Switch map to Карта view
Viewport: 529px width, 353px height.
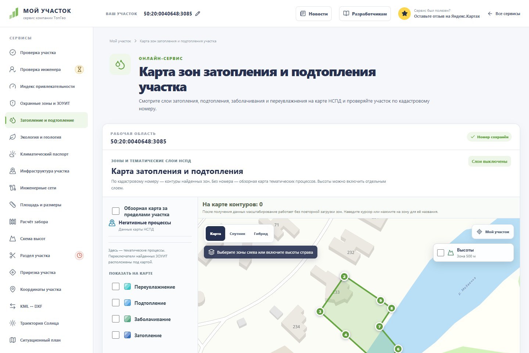[215, 234]
